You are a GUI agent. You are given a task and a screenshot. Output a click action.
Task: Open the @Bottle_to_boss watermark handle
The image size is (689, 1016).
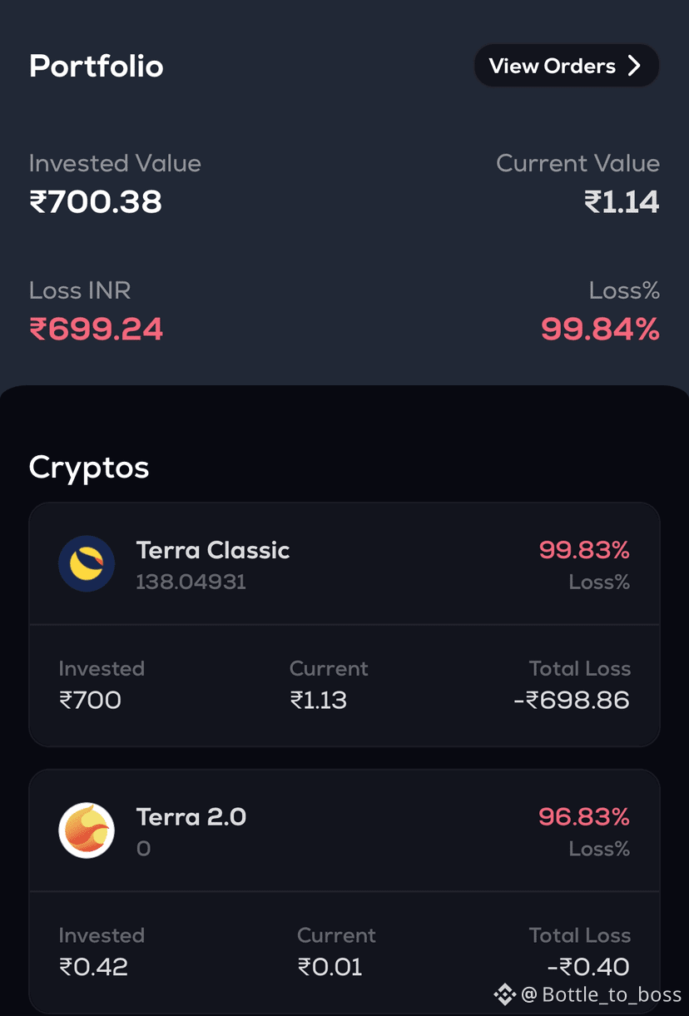601,994
